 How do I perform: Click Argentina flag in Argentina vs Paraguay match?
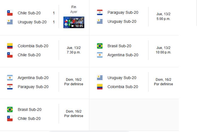(10, 78)
